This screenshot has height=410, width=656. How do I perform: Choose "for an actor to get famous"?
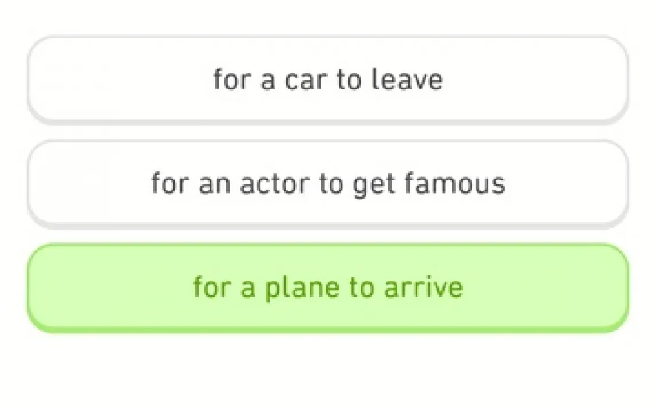328,183
